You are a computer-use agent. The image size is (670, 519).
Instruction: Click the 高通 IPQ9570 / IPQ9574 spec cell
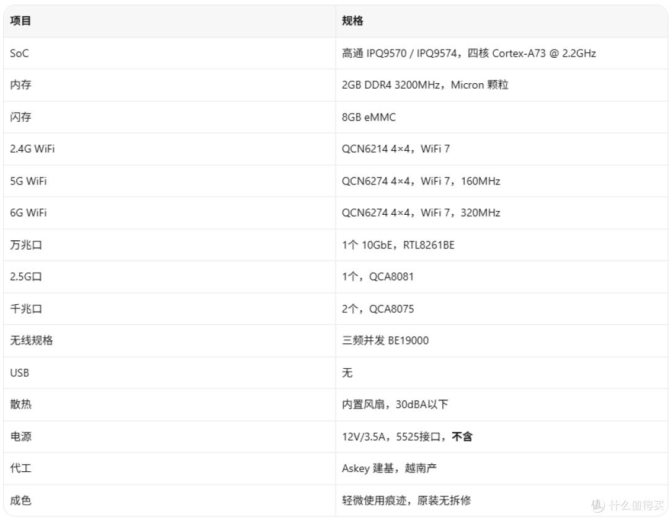pyautogui.click(x=469, y=53)
